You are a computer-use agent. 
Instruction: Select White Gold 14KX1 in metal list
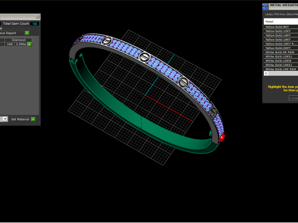pos(281,65)
